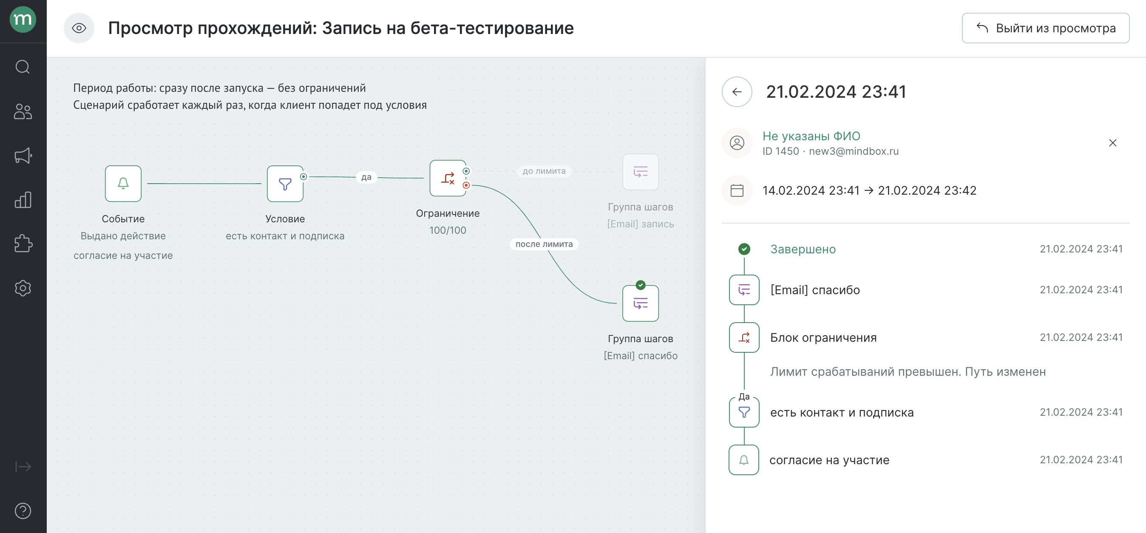Image resolution: width=1146 pixels, height=533 pixels.
Task: Open the reports bar chart icon
Action: 23,200
